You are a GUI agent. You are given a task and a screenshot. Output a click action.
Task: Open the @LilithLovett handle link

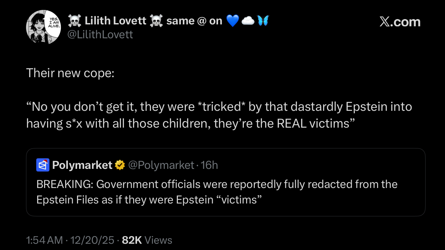(100, 34)
